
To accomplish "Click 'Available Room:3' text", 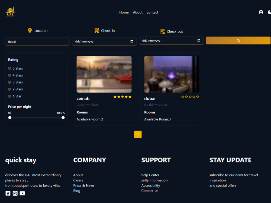I will point(157,119).
